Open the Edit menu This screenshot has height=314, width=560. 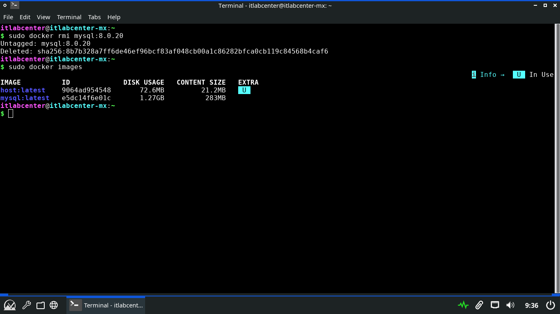click(x=25, y=17)
